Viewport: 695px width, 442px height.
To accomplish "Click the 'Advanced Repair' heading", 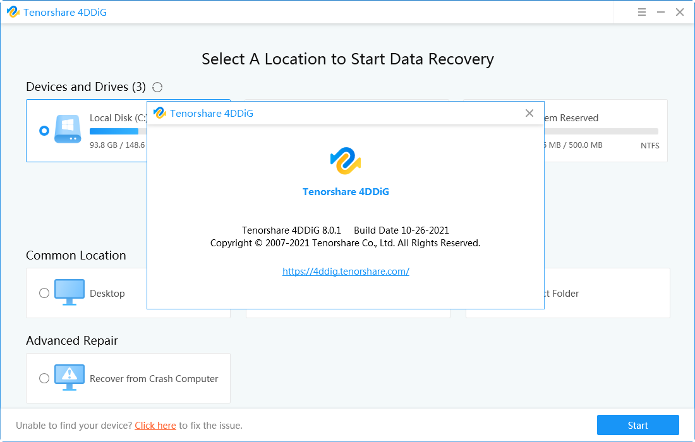I will (72, 340).
